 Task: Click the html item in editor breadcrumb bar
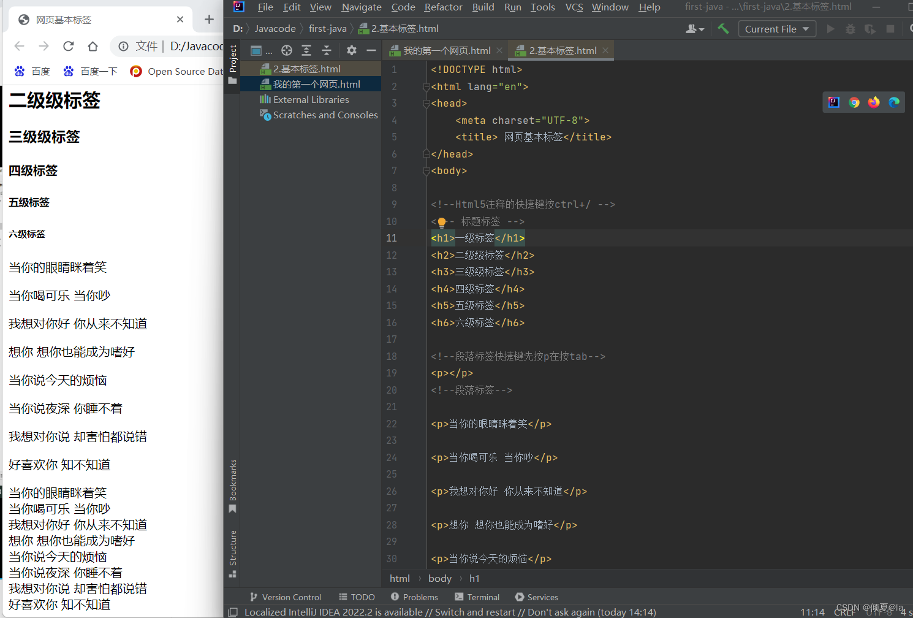(x=400, y=578)
